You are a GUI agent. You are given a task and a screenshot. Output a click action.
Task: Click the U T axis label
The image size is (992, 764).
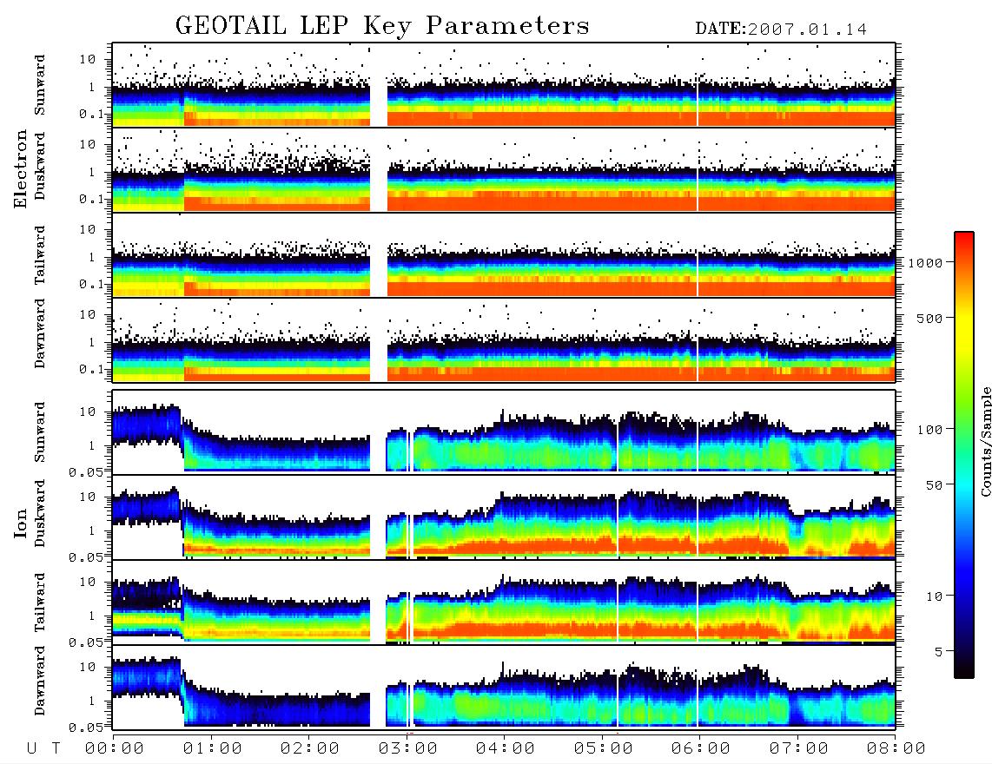(43, 748)
